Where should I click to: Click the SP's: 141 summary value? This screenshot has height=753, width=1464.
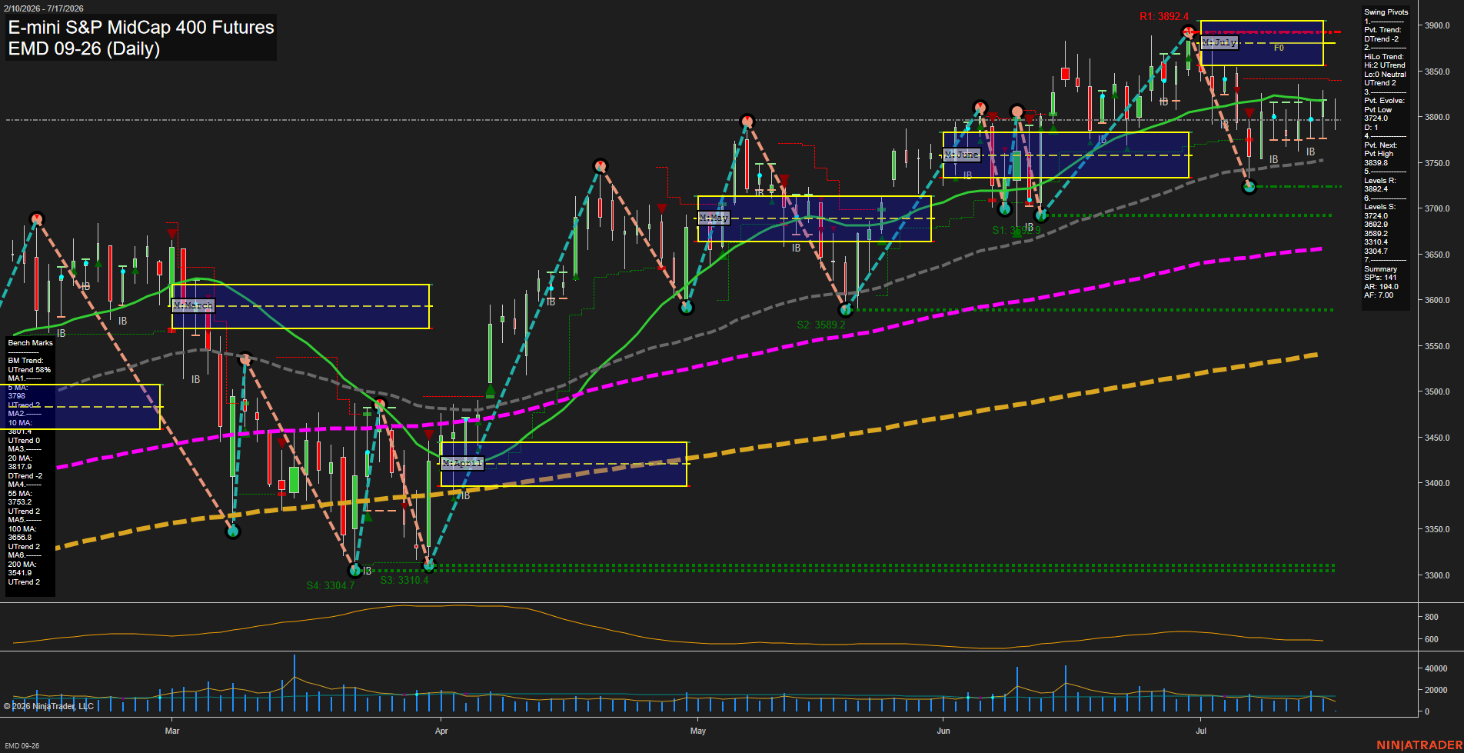pyautogui.click(x=1380, y=278)
